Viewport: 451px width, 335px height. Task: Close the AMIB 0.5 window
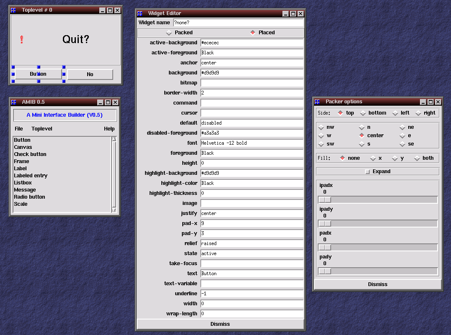click(x=115, y=102)
